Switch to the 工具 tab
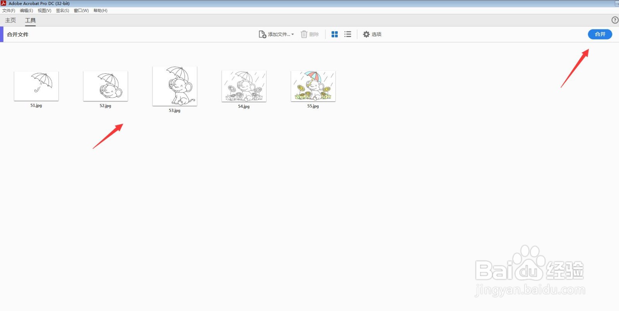This screenshot has width=619, height=311. [31, 20]
